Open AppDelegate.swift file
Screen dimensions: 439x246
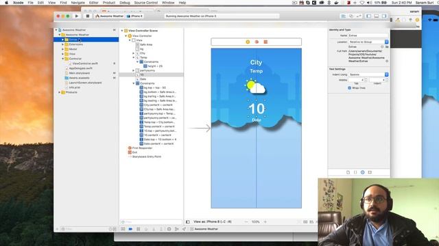pos(81,68)
